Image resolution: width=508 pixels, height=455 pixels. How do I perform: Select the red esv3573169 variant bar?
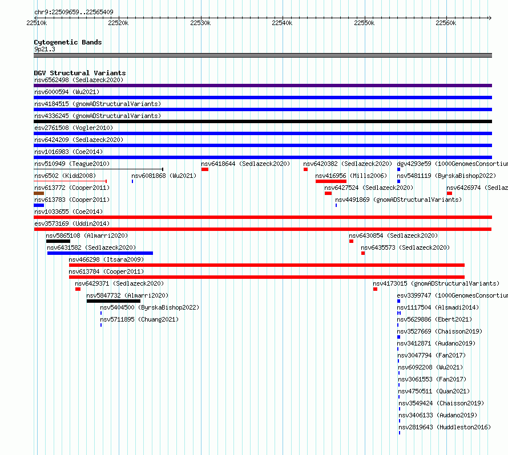263,229
